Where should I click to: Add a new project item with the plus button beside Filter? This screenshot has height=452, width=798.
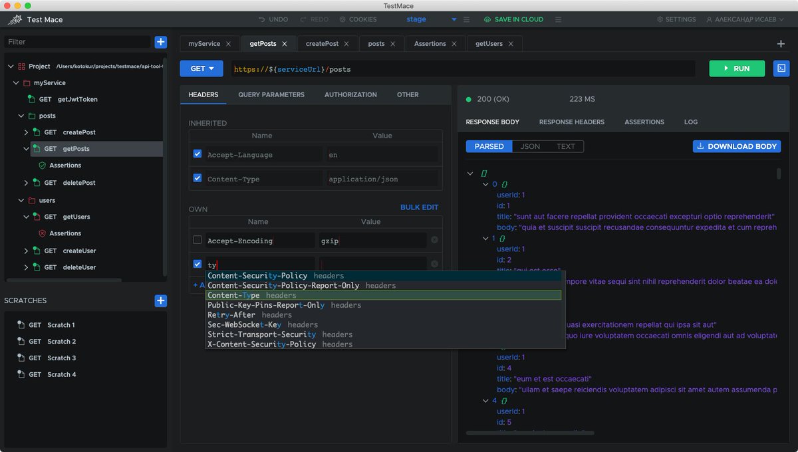tap(161, 42)
